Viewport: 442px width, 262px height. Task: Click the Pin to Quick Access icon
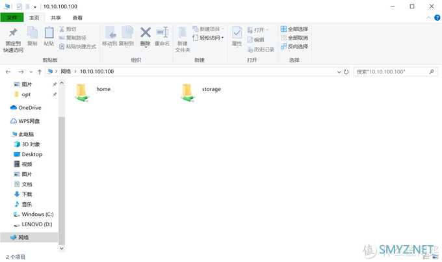click(12, 33)
